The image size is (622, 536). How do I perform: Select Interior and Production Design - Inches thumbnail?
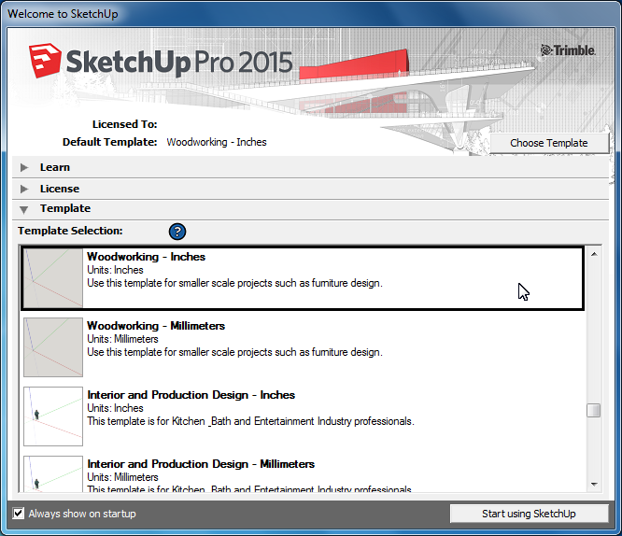[x=53, y=416]
